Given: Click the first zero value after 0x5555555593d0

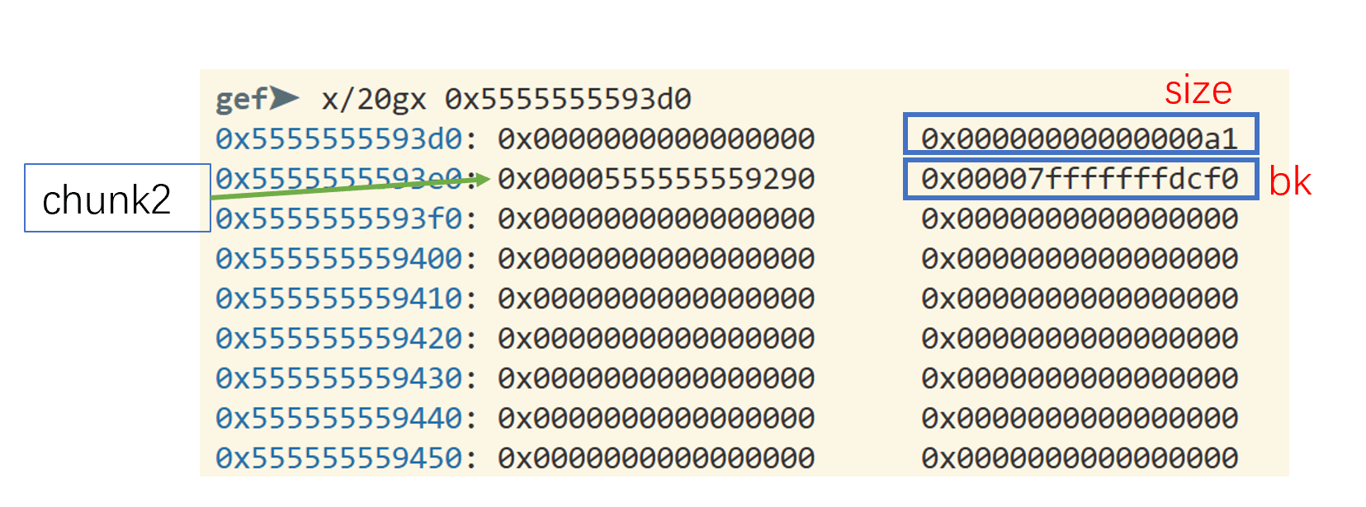Looking at the screenshot, I should tap(656, 139).
